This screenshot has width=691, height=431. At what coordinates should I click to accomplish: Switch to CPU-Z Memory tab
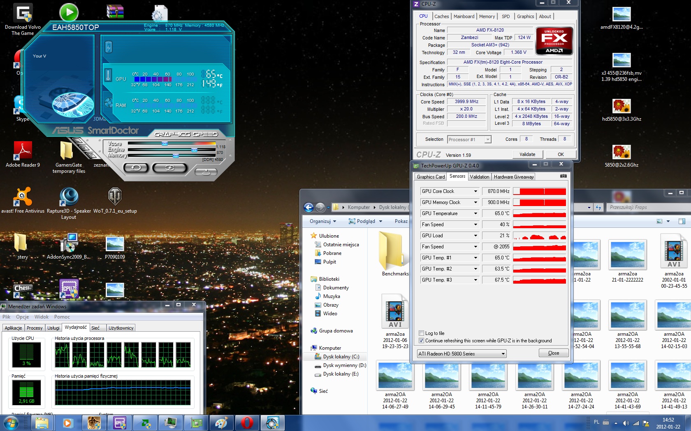coord(487,16)
